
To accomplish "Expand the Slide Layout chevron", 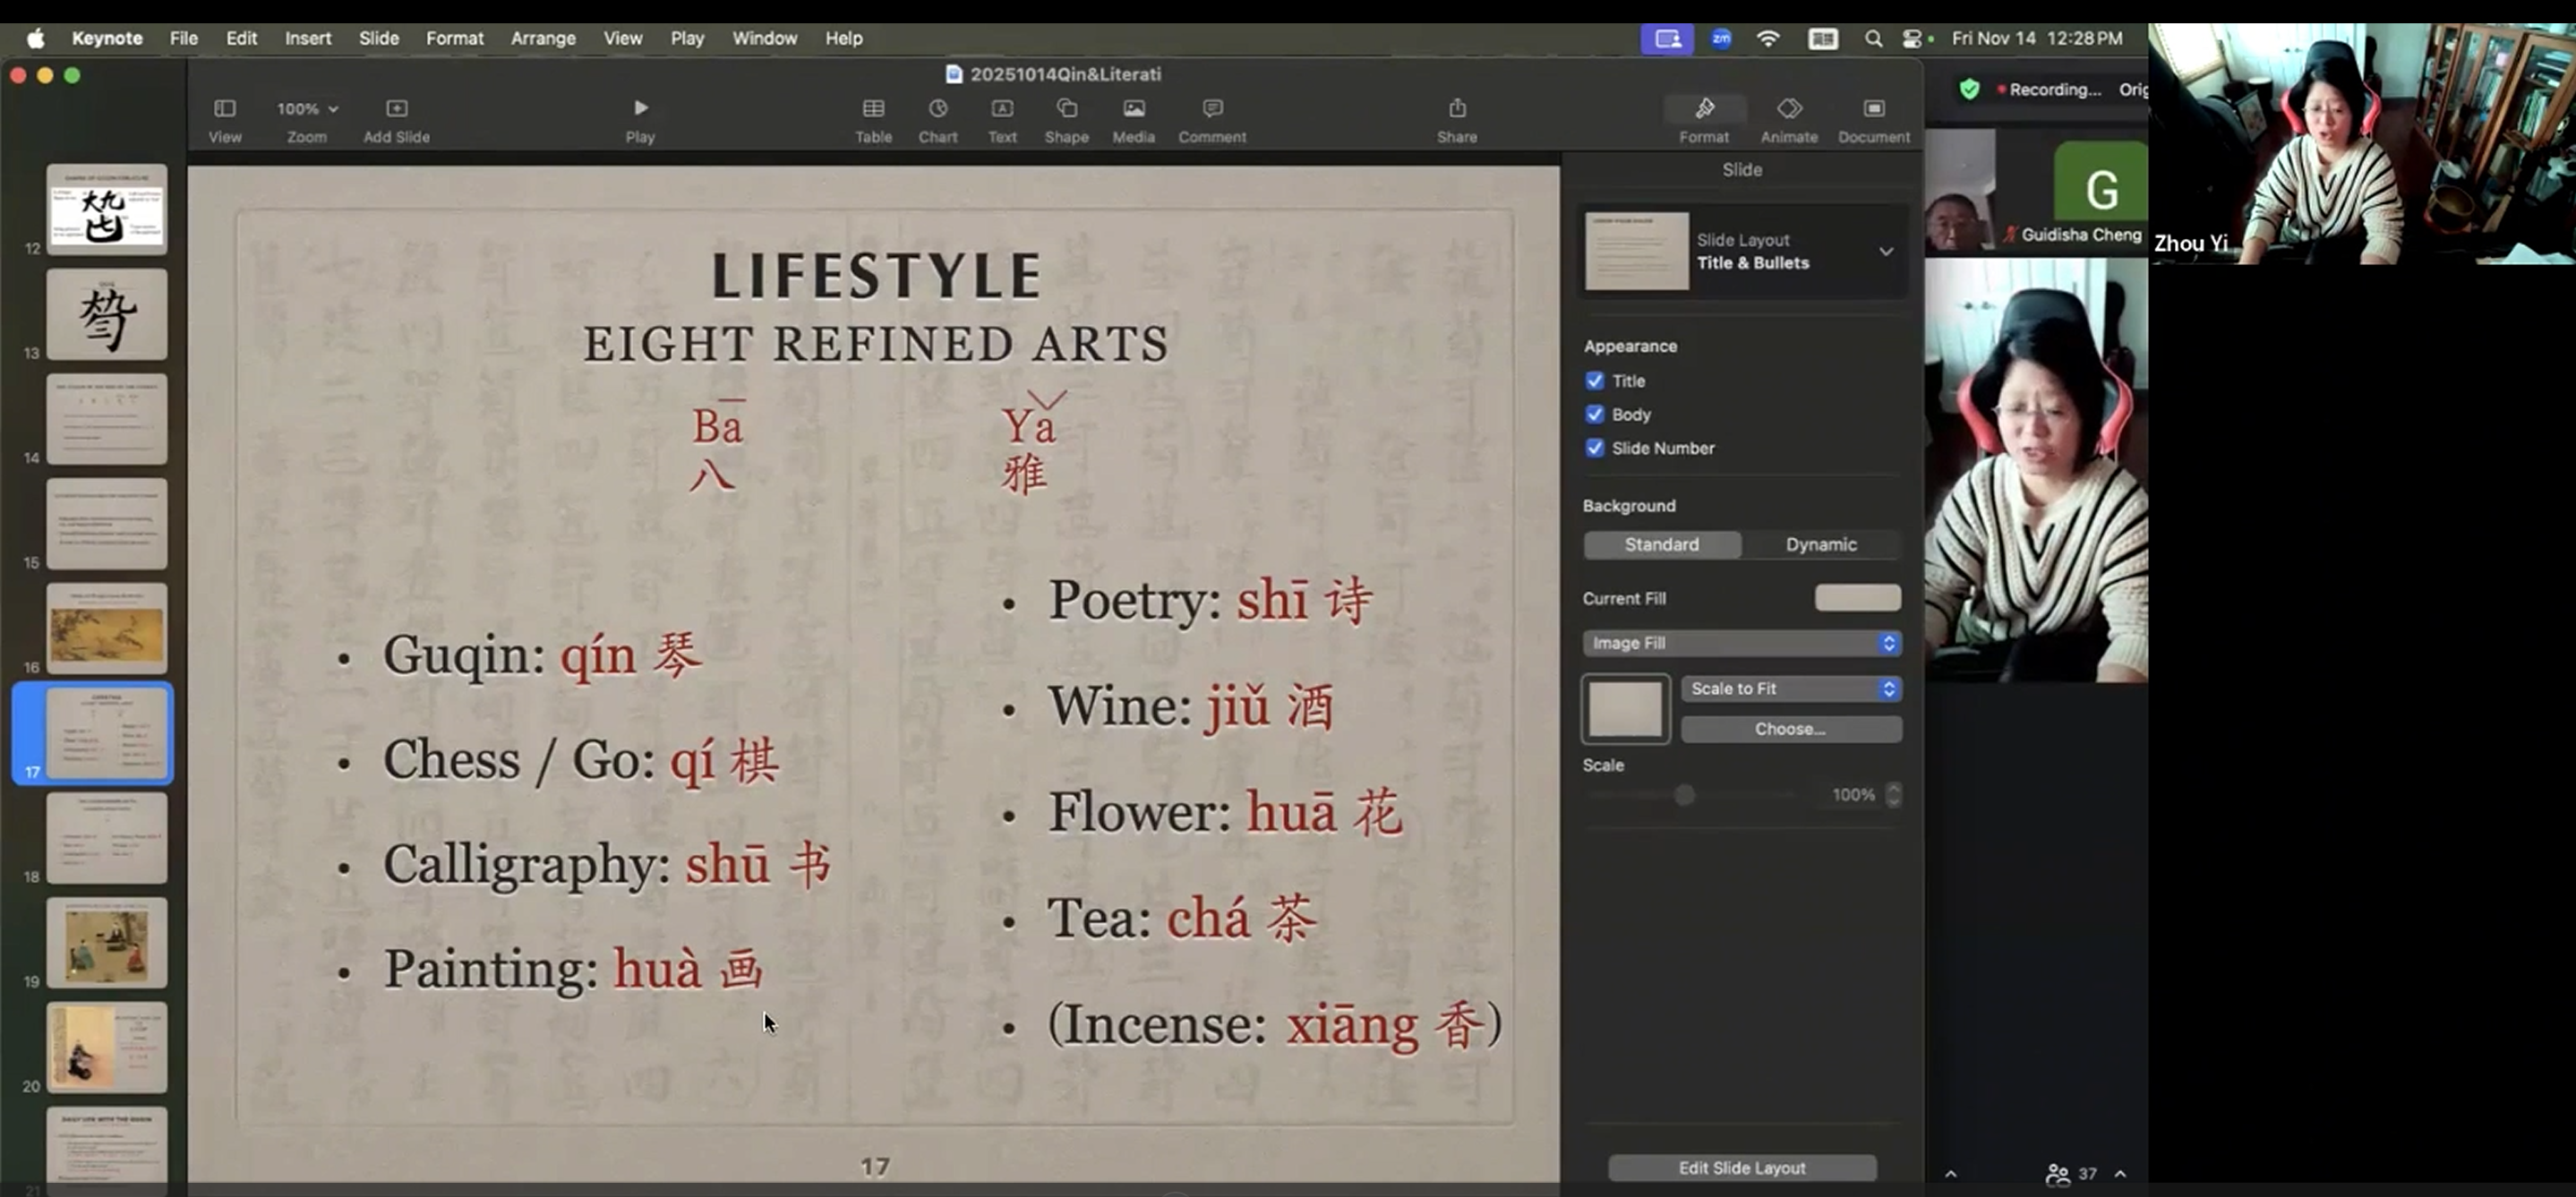I will [x=1885, y=252].
